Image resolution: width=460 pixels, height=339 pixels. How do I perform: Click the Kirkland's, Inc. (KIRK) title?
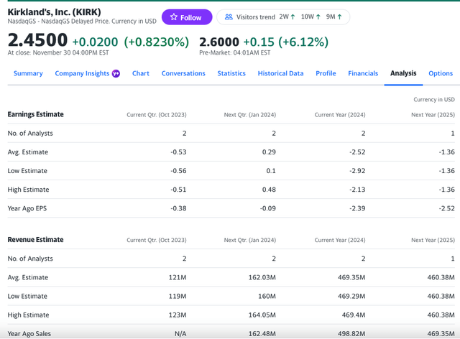point(55,12)
